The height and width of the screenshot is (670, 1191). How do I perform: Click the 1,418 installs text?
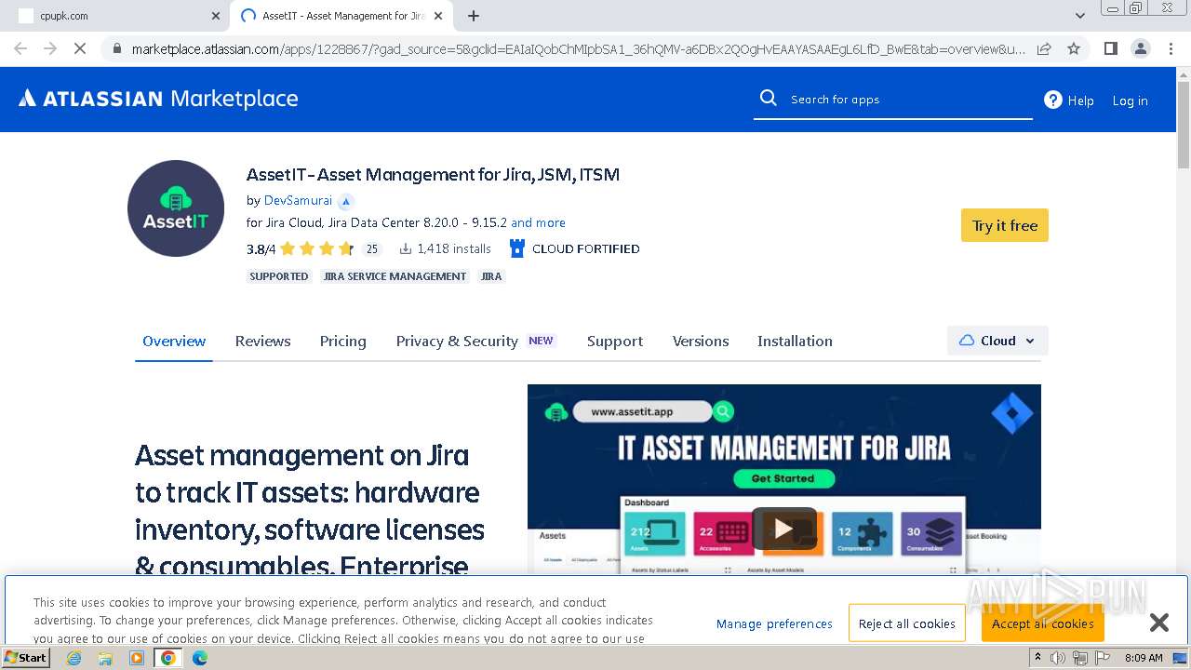pyautogui.click(x=454, y=248)
